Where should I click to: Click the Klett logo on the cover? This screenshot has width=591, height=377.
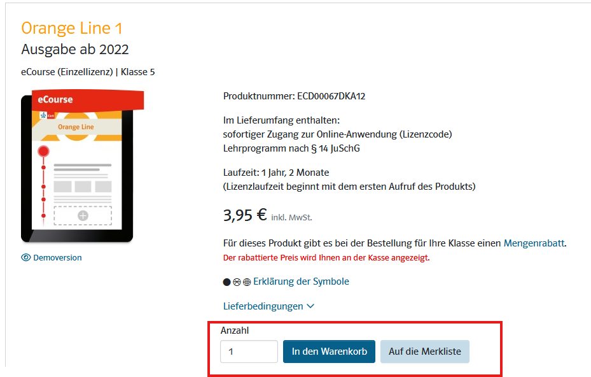click(x=47, y=115)
